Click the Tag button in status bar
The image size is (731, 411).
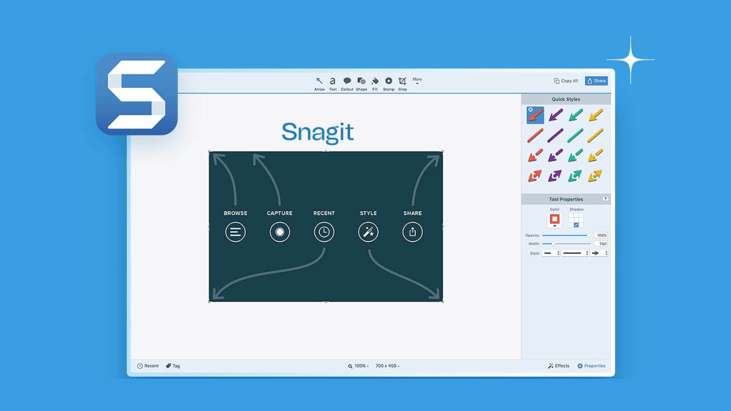coord(173,366)
